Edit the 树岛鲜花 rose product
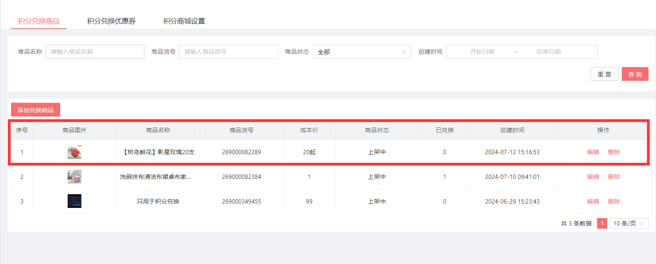The width and height of the screenshot is (656, 264). point(593,152)
